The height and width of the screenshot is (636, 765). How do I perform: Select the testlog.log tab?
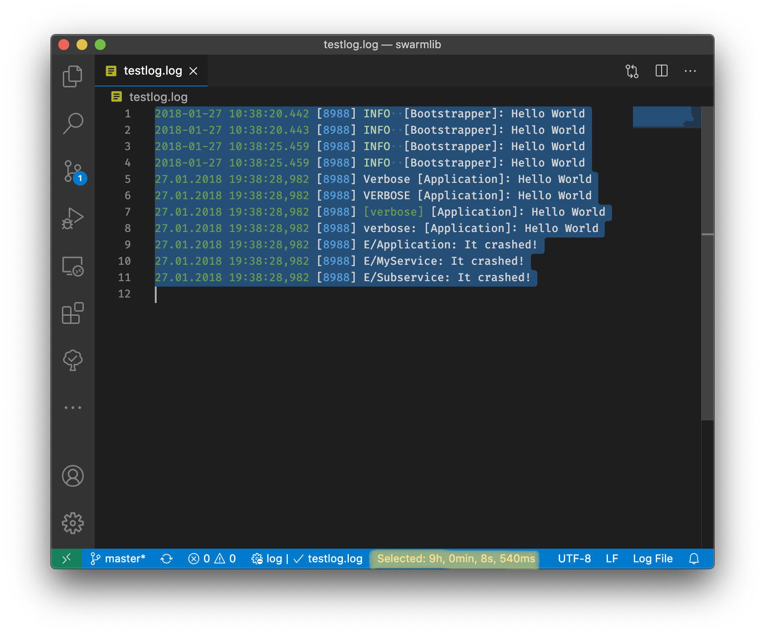click(150, 71)
